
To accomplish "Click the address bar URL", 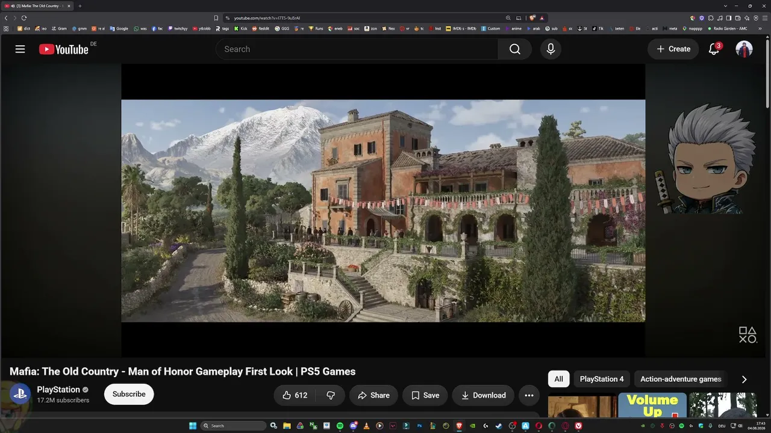I will [267, 18].
